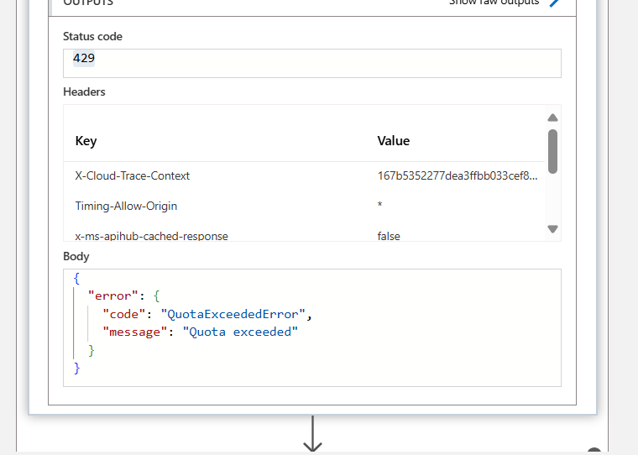
Task: Click the headers scrollbar up arrow
Action: 552,118
